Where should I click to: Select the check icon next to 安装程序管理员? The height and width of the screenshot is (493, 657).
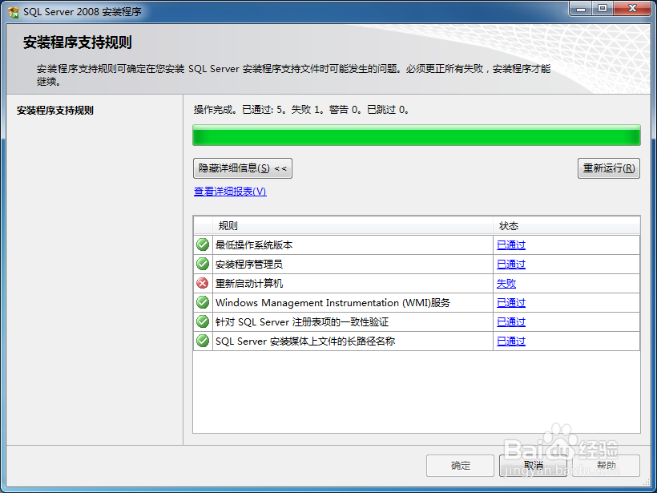[x=202, y=264]
